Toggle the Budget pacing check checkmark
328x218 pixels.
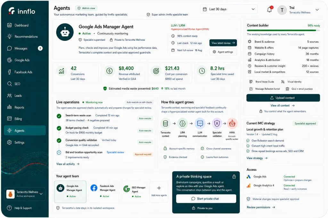tap(59, 128)
